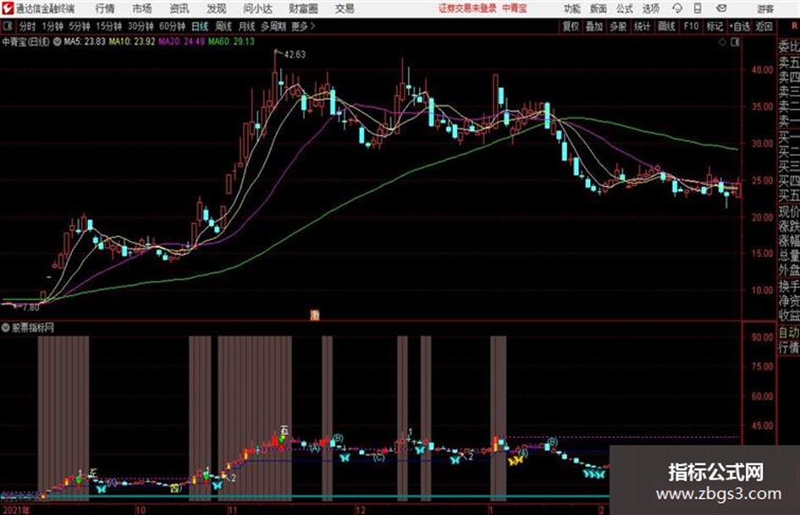Click the round icon next to 股票指标网

6,328
